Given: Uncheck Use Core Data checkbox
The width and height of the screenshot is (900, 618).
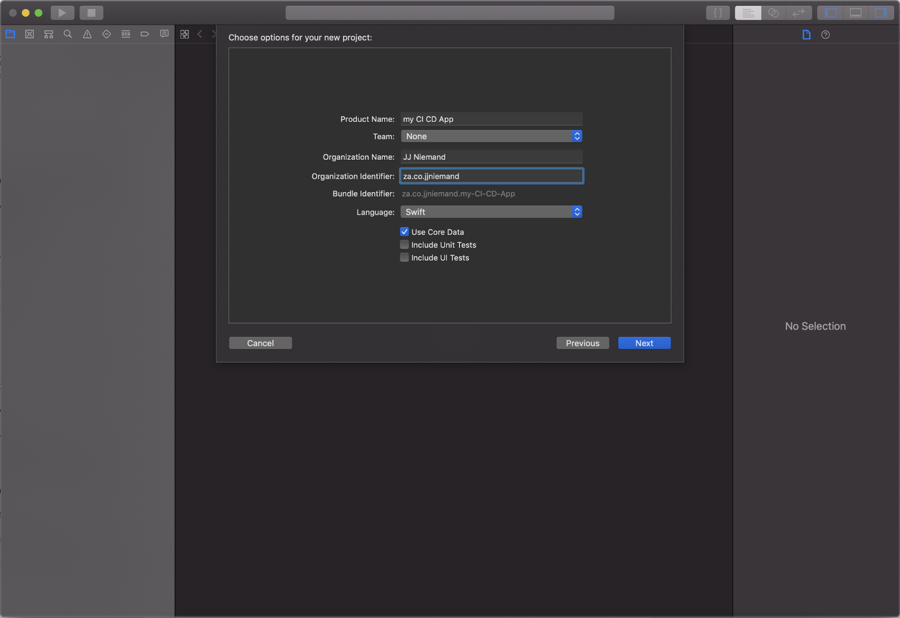Looking at the screenshot, I should 404,232.
